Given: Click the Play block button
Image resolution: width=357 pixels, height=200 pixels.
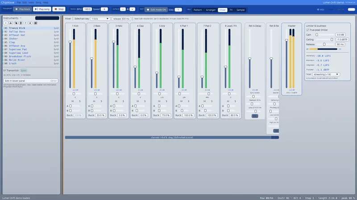Looking at the screenshot, I should 22,9.
